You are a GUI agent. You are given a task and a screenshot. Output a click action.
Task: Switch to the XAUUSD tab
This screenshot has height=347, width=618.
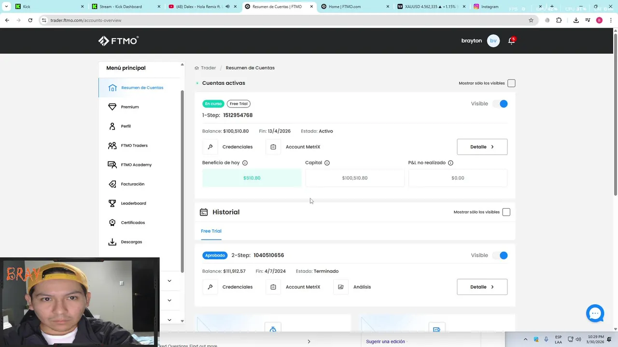(x=431, y=7)
